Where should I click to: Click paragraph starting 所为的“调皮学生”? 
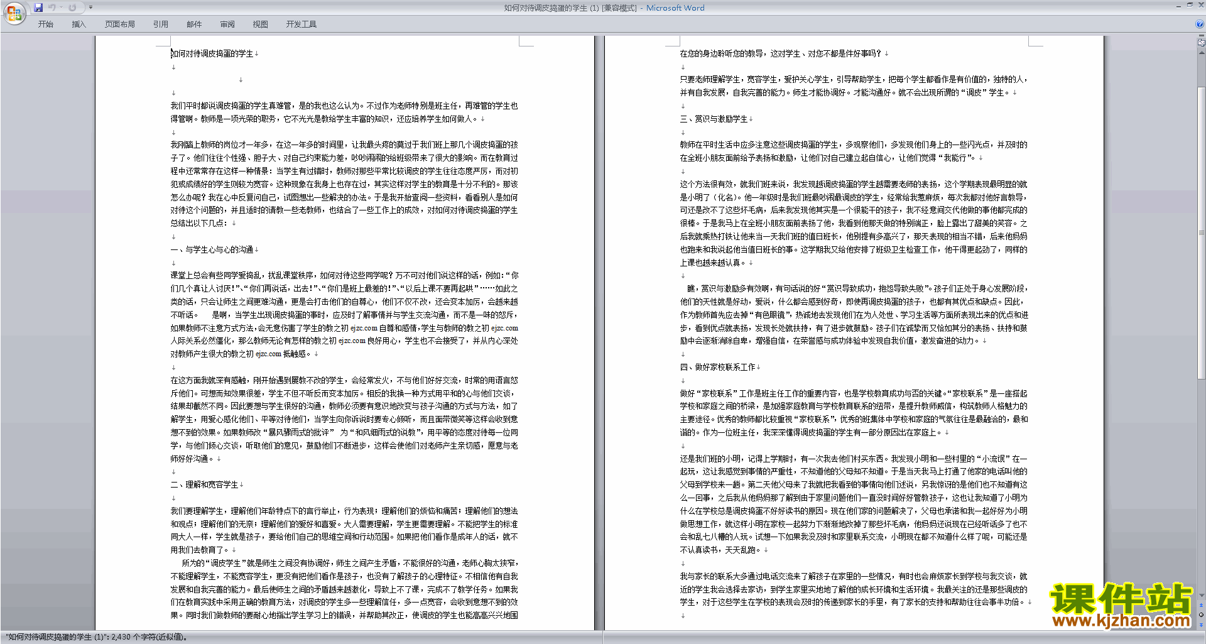pyautogui.click(x=344, y=589)
